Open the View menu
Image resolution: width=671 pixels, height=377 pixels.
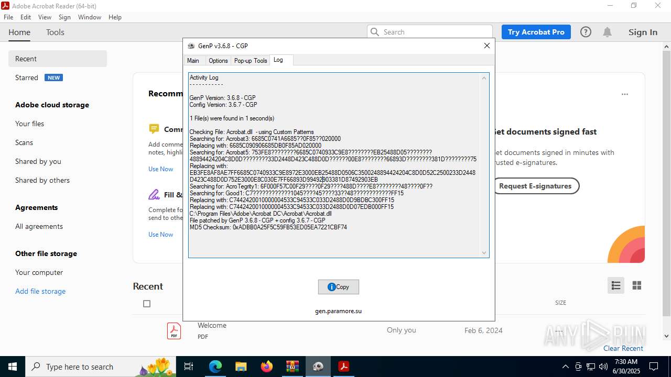point(45,17)
